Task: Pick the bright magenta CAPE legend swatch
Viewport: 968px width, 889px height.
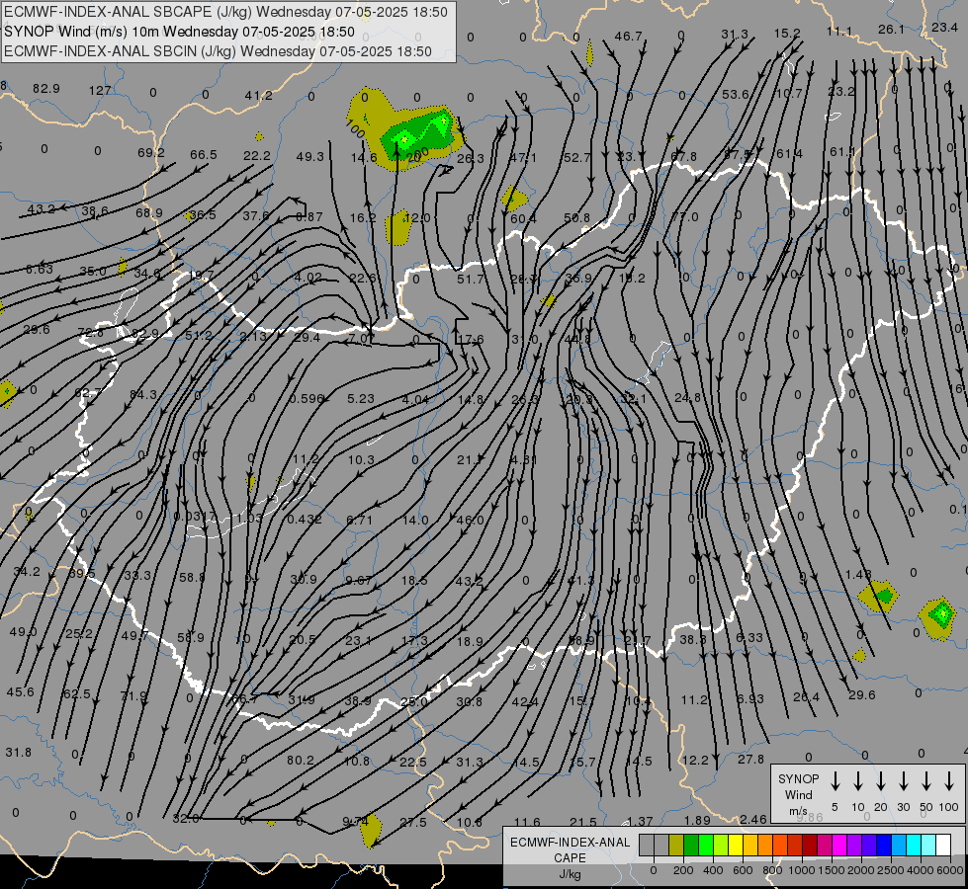Action: point(839,846)
